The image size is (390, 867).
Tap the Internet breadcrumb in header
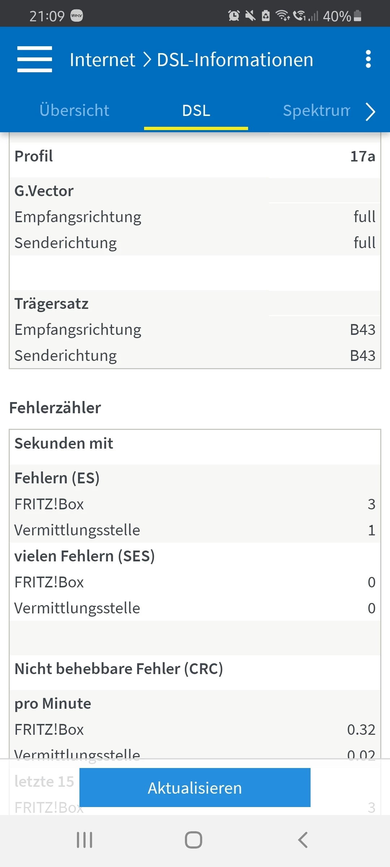(103, 60)
